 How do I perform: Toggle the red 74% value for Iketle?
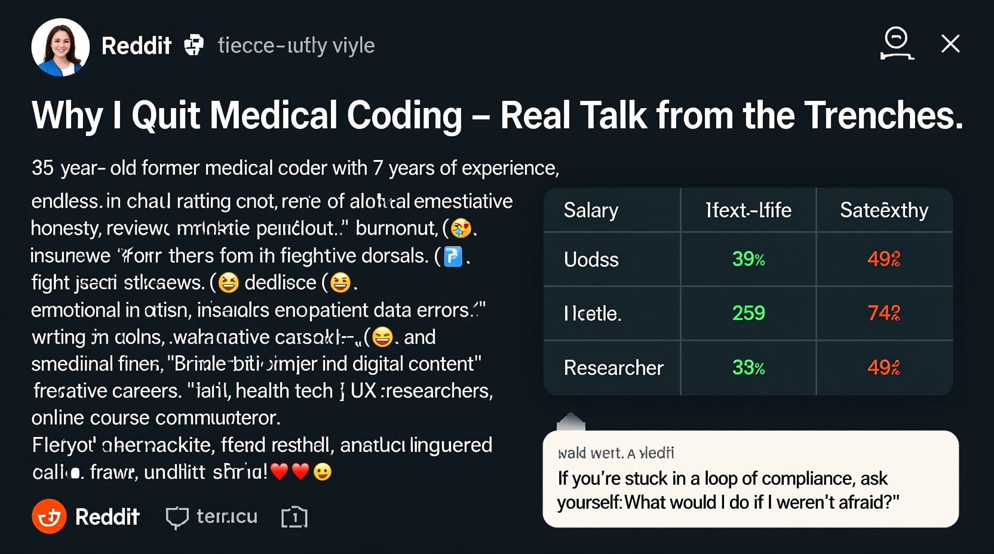(x=883, y=313)
